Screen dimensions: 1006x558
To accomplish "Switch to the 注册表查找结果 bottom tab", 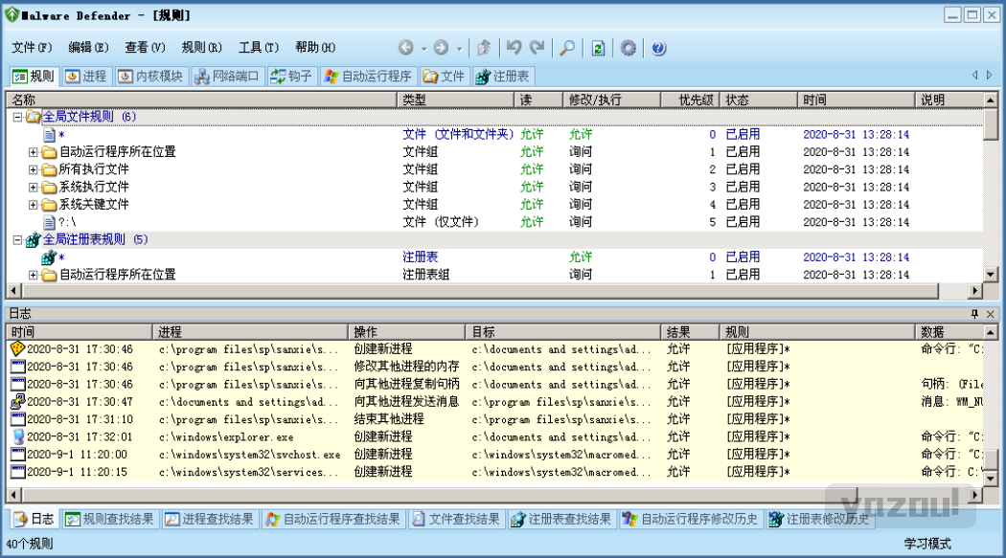I will click(x=561, y=519).
